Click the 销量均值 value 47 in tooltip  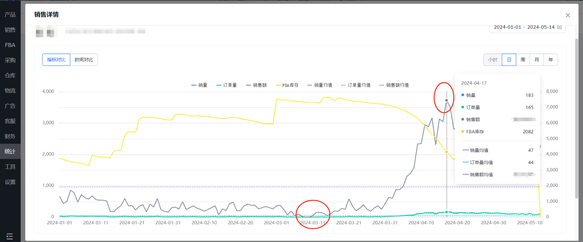click(531, 150)
